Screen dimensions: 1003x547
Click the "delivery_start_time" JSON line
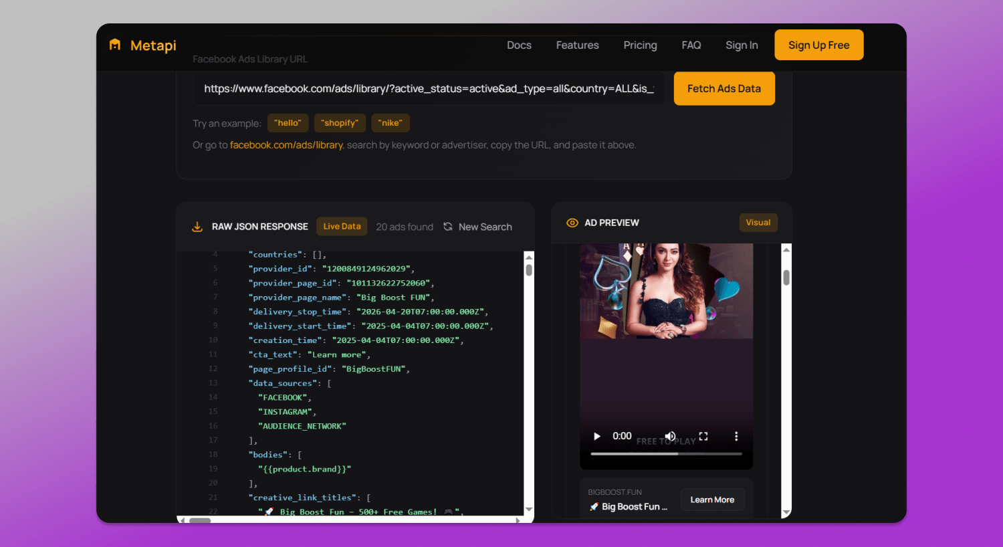[x=371, y=326]
